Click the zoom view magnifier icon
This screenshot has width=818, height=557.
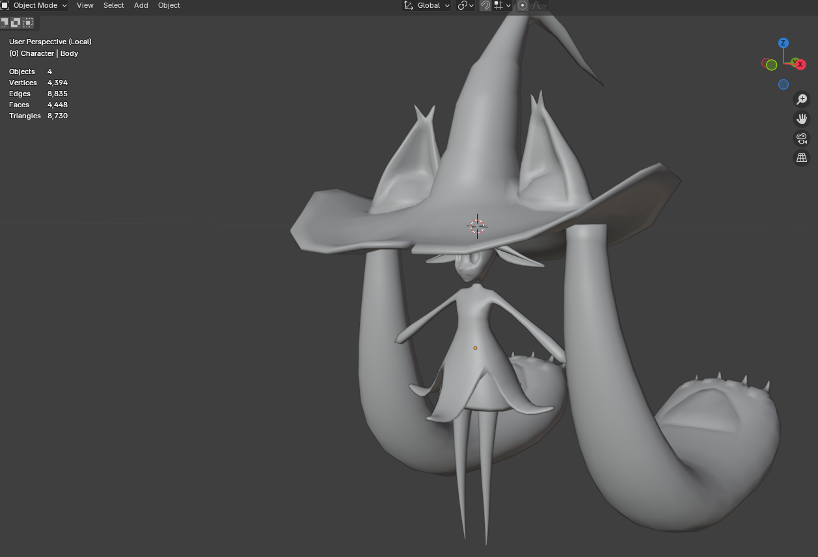tap(802, 99)
